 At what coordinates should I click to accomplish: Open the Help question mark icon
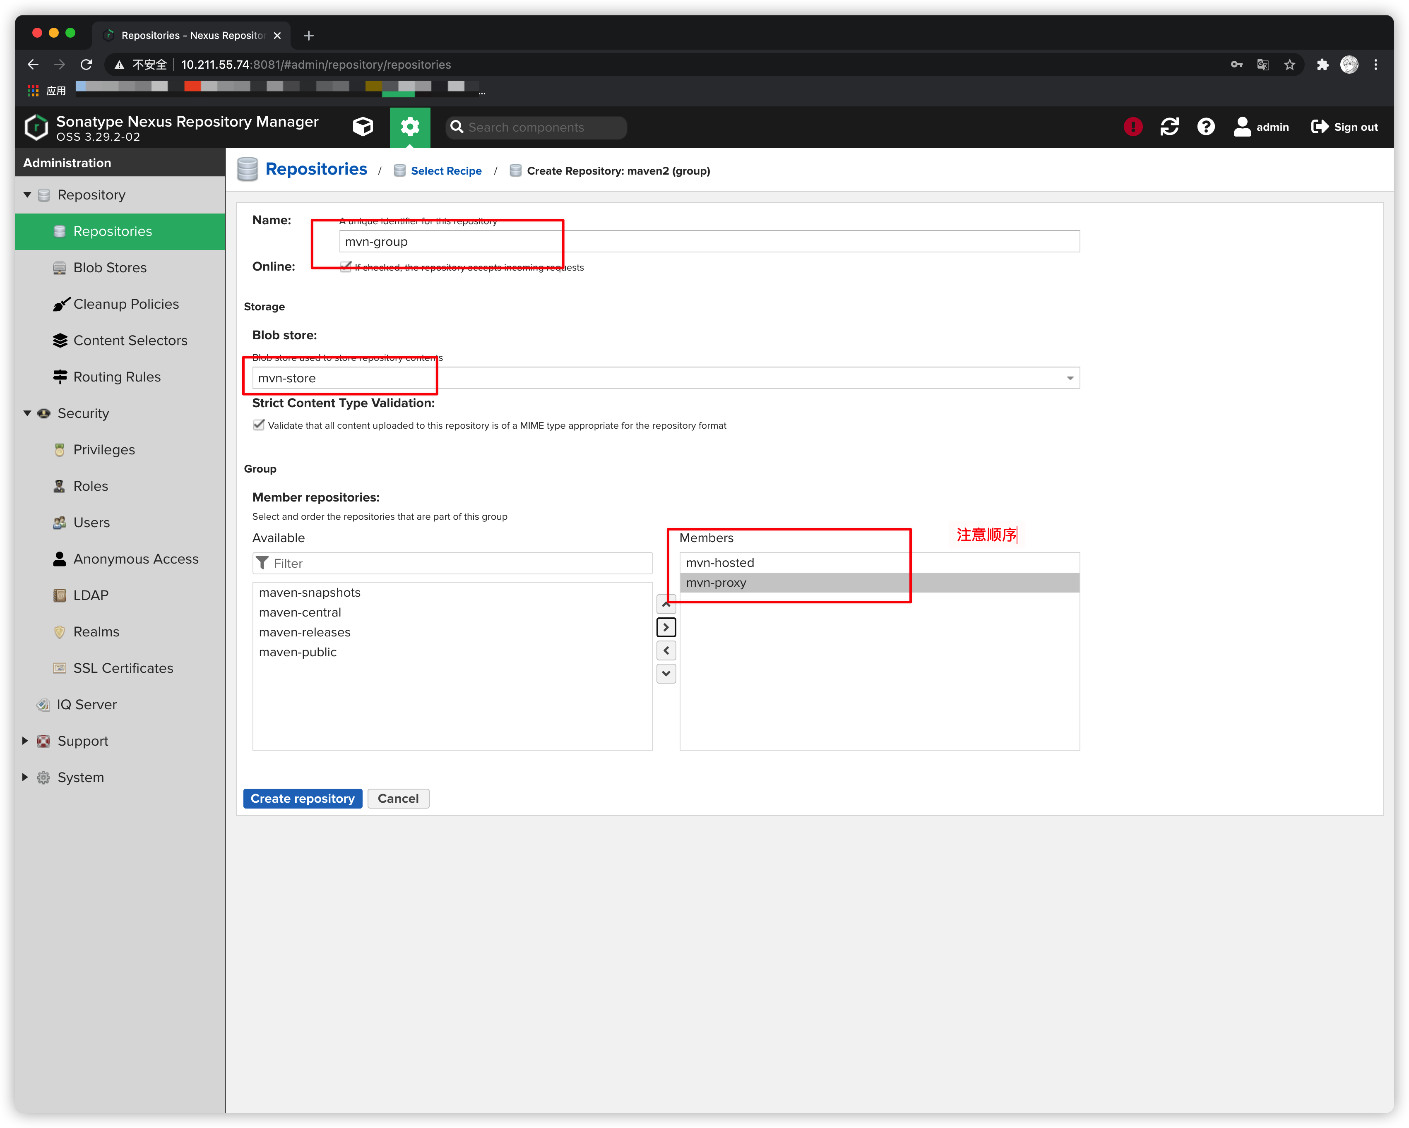(x=1206, y=127)
